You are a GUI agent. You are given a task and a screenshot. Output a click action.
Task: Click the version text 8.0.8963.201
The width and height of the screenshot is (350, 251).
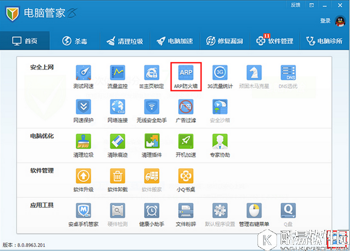point(31,245)
